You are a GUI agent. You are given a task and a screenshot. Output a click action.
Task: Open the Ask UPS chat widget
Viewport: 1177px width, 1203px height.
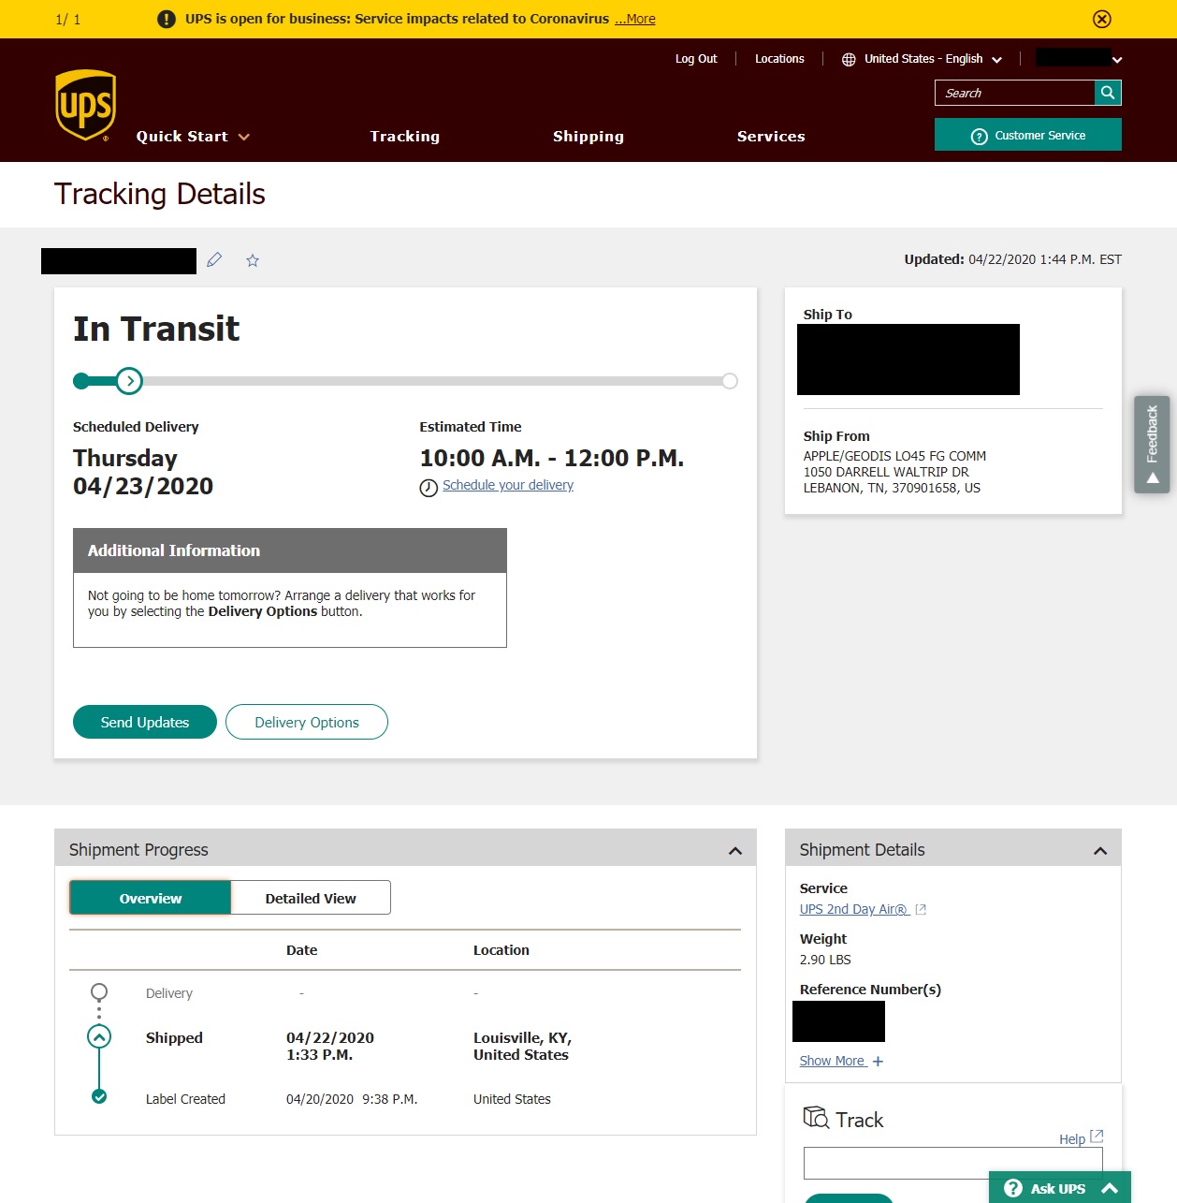1060,1188
